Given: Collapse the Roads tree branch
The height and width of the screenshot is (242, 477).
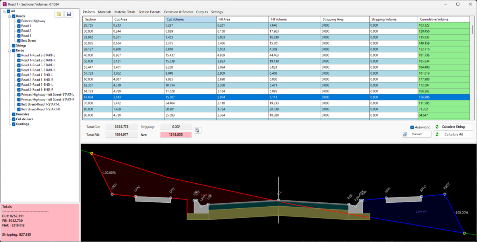Looking at the screenshot, I should click(9, 16).
